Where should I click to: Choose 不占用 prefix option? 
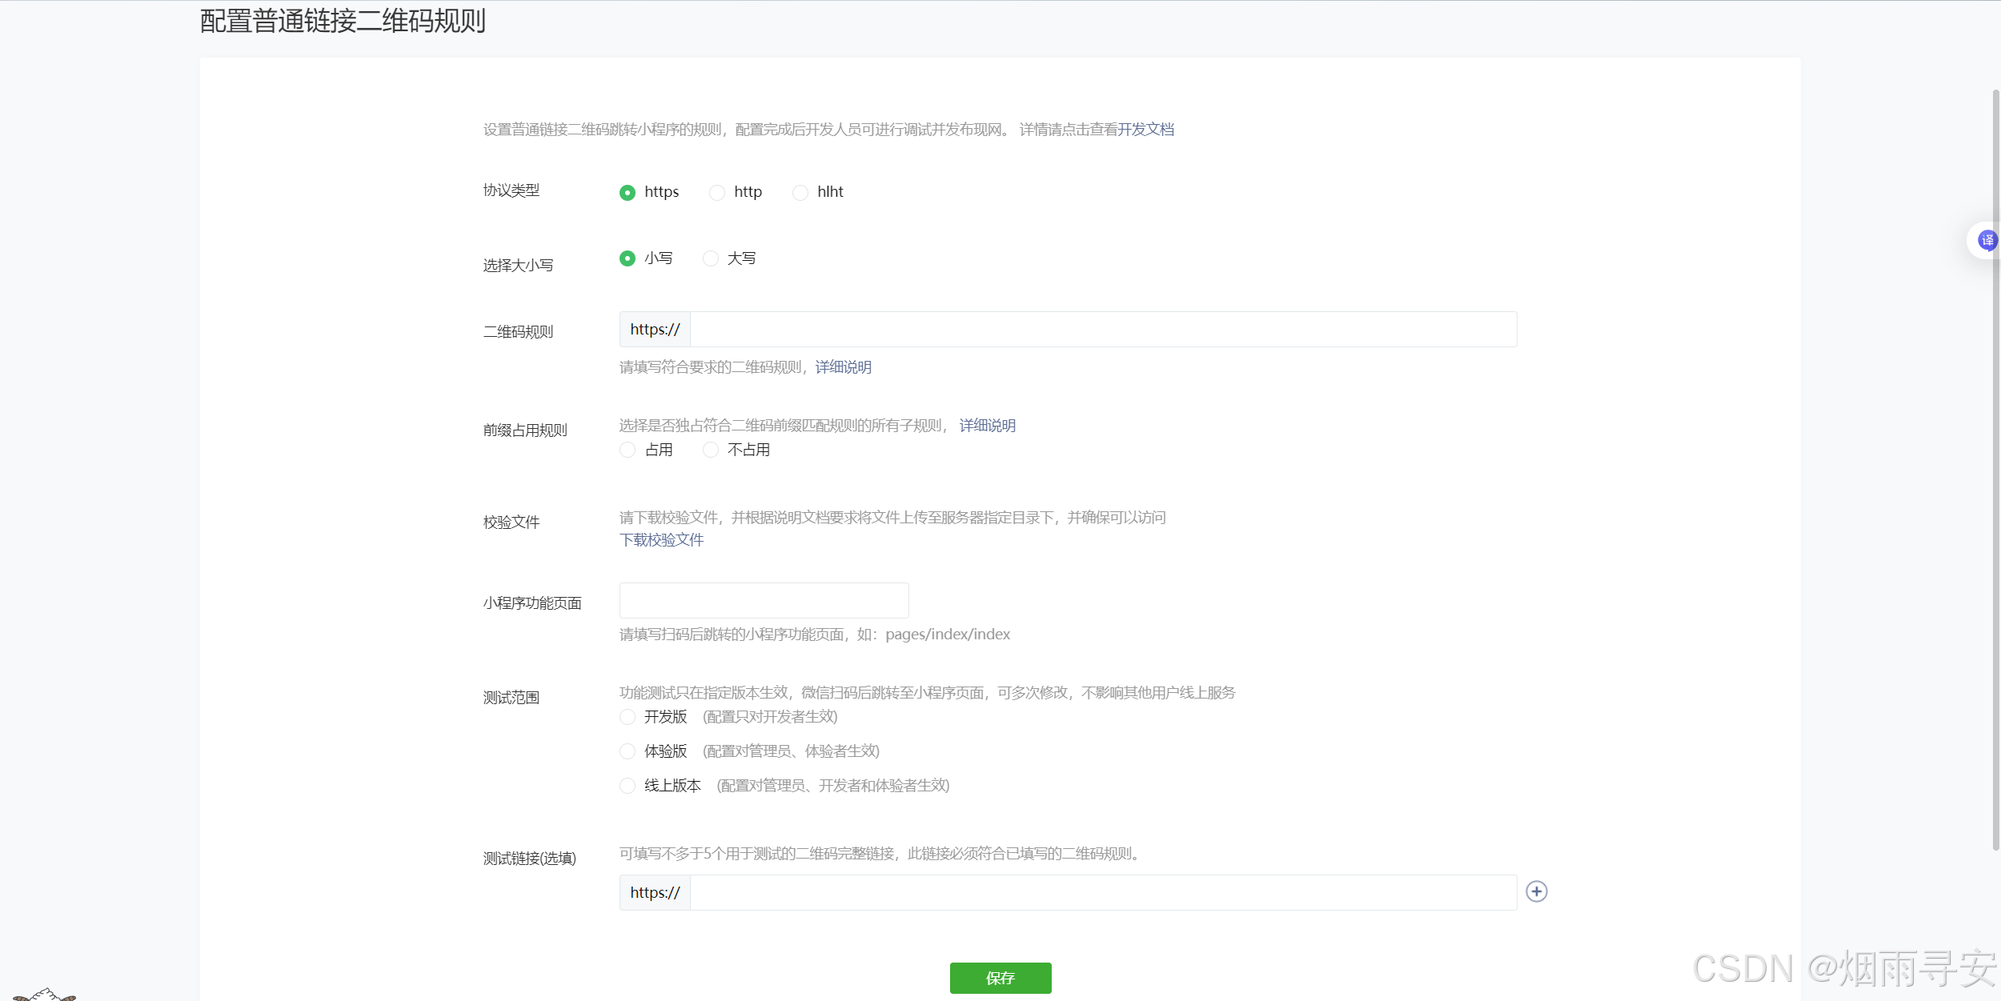[711, 450]
